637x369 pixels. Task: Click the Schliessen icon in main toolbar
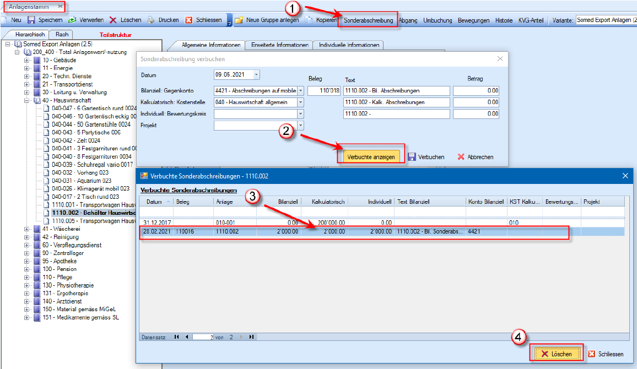(189, 20)
